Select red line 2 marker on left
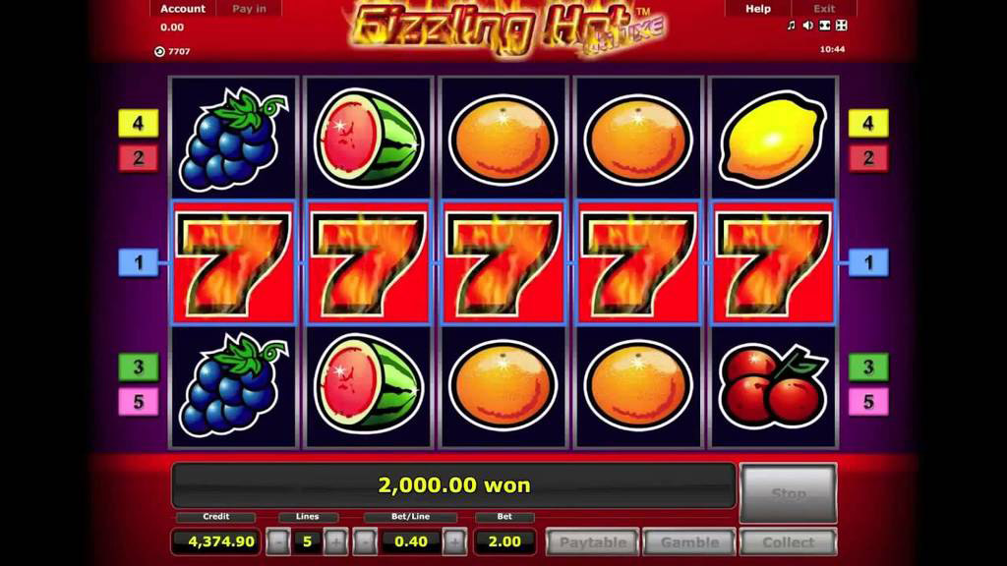This screenshot has height=566, width=1007. pos(139,158)
